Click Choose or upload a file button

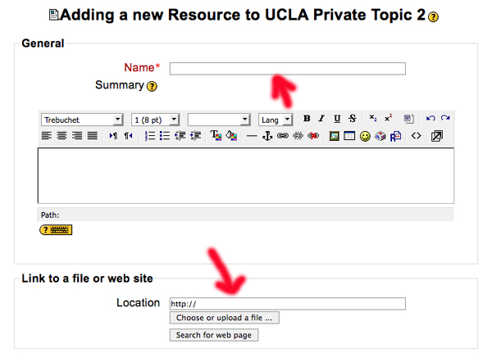click(225, 318)
